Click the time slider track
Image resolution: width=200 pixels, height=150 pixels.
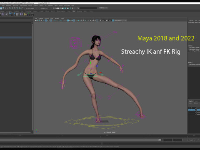click(x=100, y=136)
